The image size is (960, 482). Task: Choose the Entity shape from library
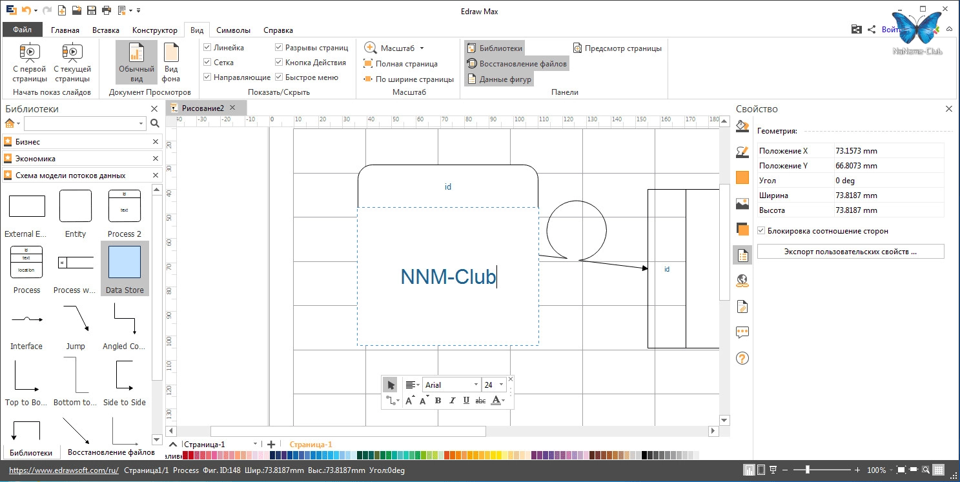[x=76, y=214]
